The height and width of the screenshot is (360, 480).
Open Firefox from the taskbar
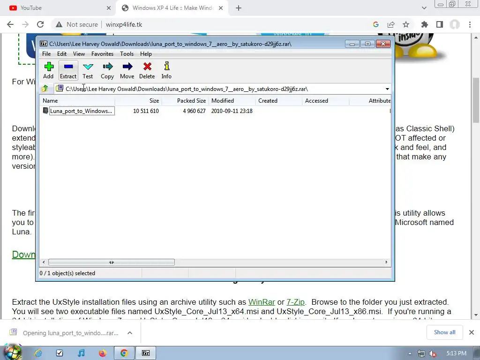tap(103, 353)
